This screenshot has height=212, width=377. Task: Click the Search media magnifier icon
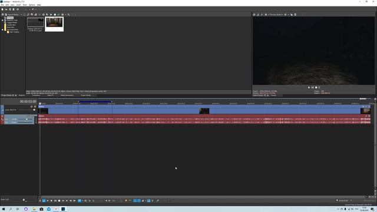[x=68, y=15]
